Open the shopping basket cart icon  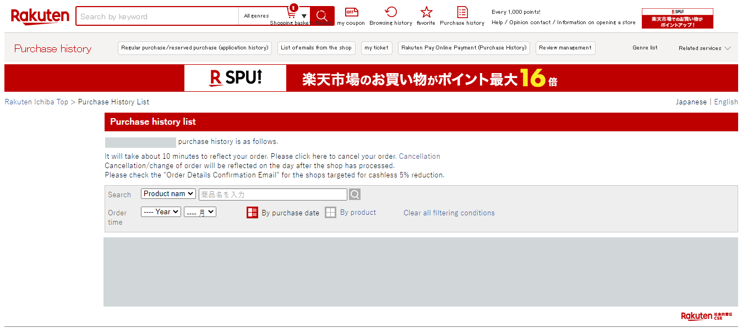(291, 13)
